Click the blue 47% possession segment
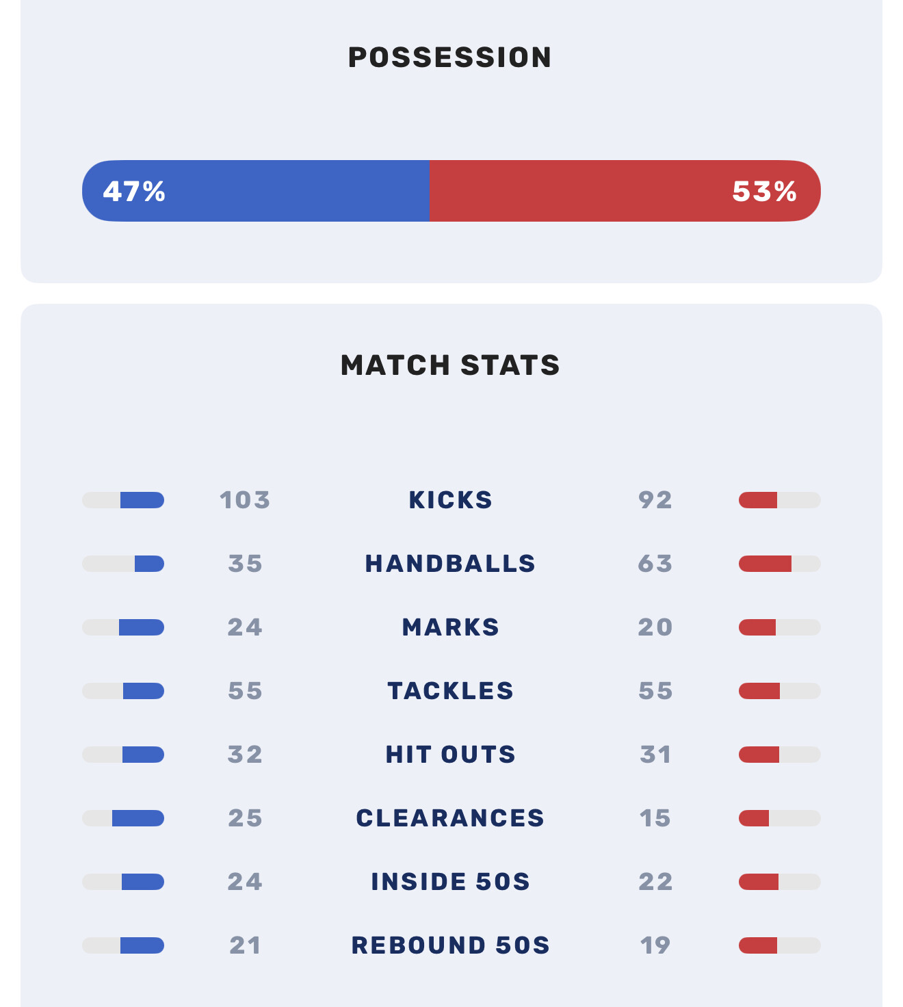The width and height of the screenshot is (903, 1007). pyautogui.click(x=255, y=191)
